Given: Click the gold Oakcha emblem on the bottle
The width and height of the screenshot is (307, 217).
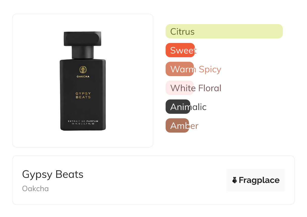Looking at the screenshot, I should (83, 70).
